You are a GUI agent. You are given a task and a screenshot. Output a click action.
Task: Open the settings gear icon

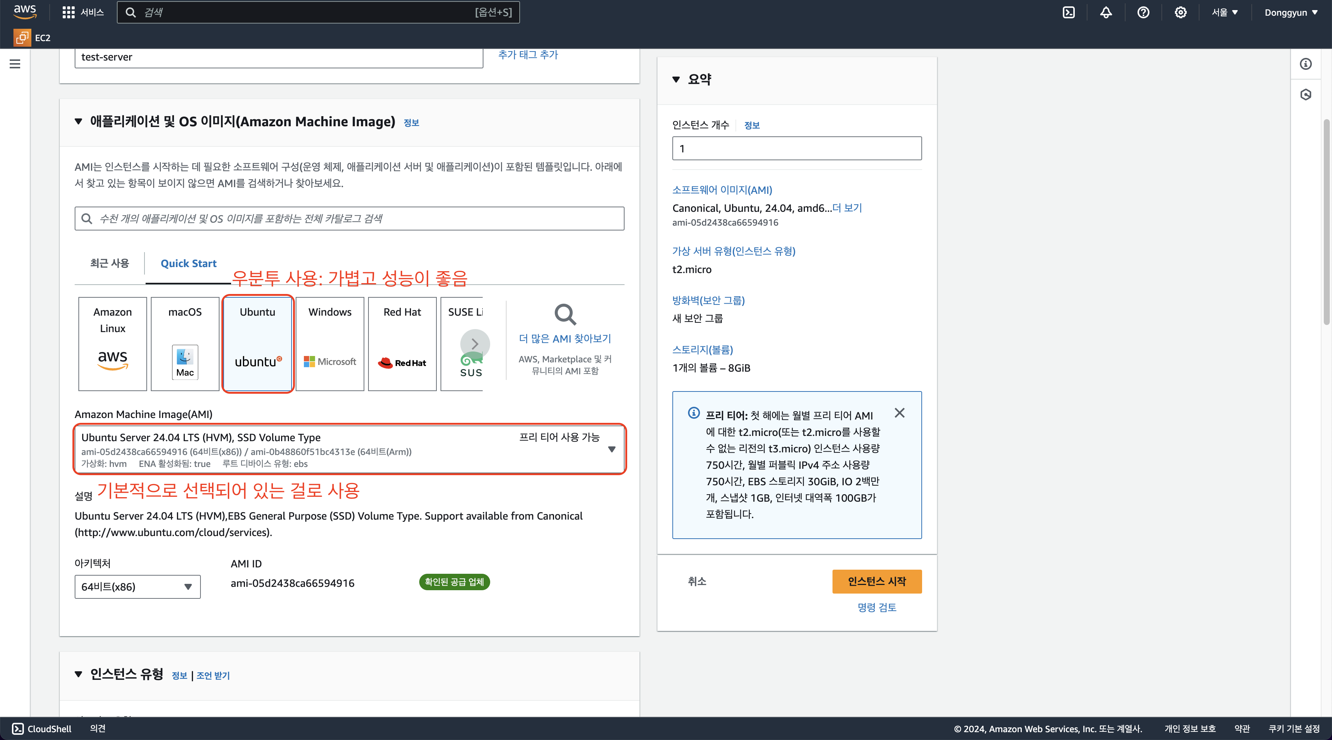click(x=1180, y=12)
